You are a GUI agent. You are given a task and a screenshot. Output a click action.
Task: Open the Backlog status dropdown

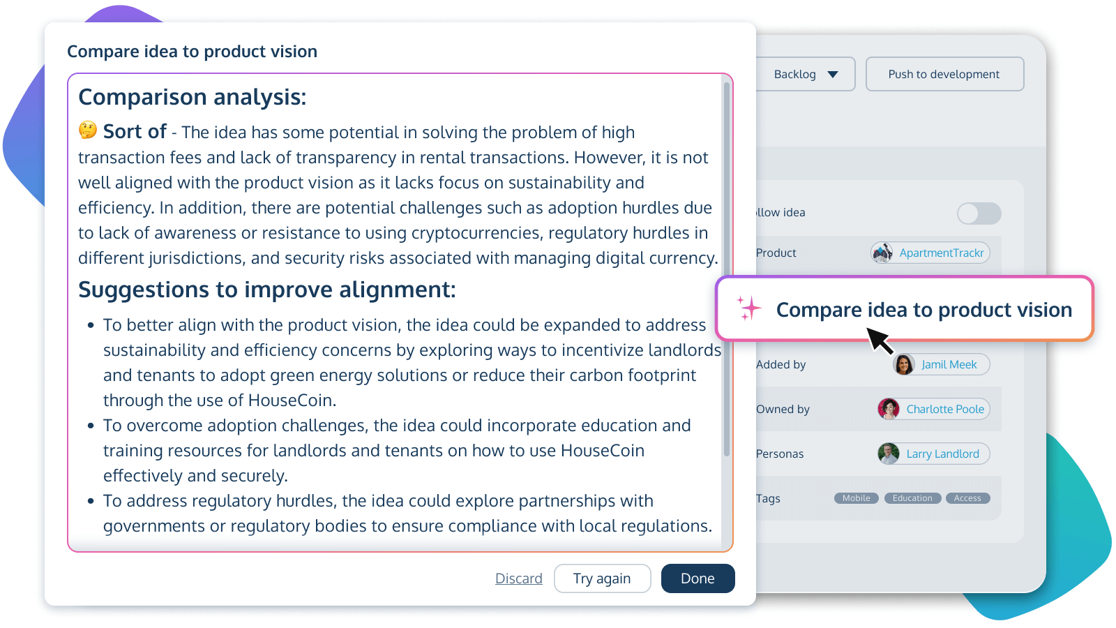coord(805,74)
